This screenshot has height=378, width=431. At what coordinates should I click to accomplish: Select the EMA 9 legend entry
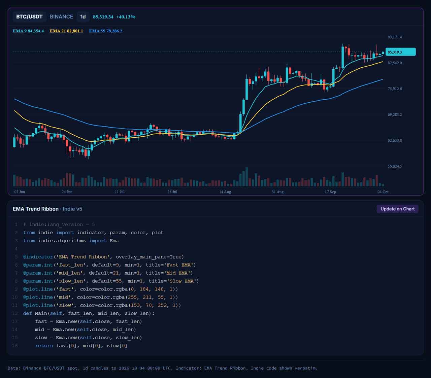tap(28, 31)
